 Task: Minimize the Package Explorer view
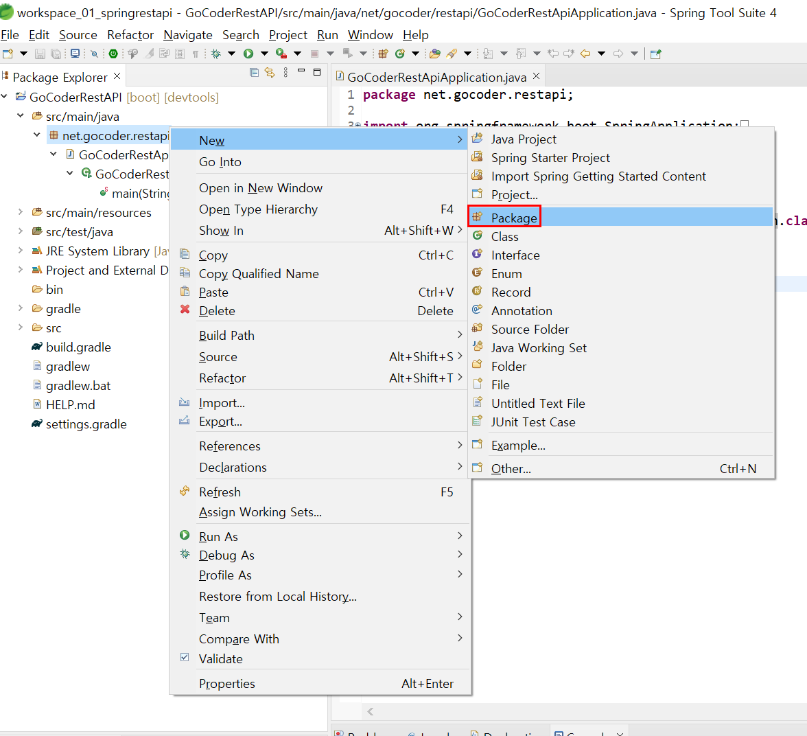pyautogui.click(x=302, y=71)
